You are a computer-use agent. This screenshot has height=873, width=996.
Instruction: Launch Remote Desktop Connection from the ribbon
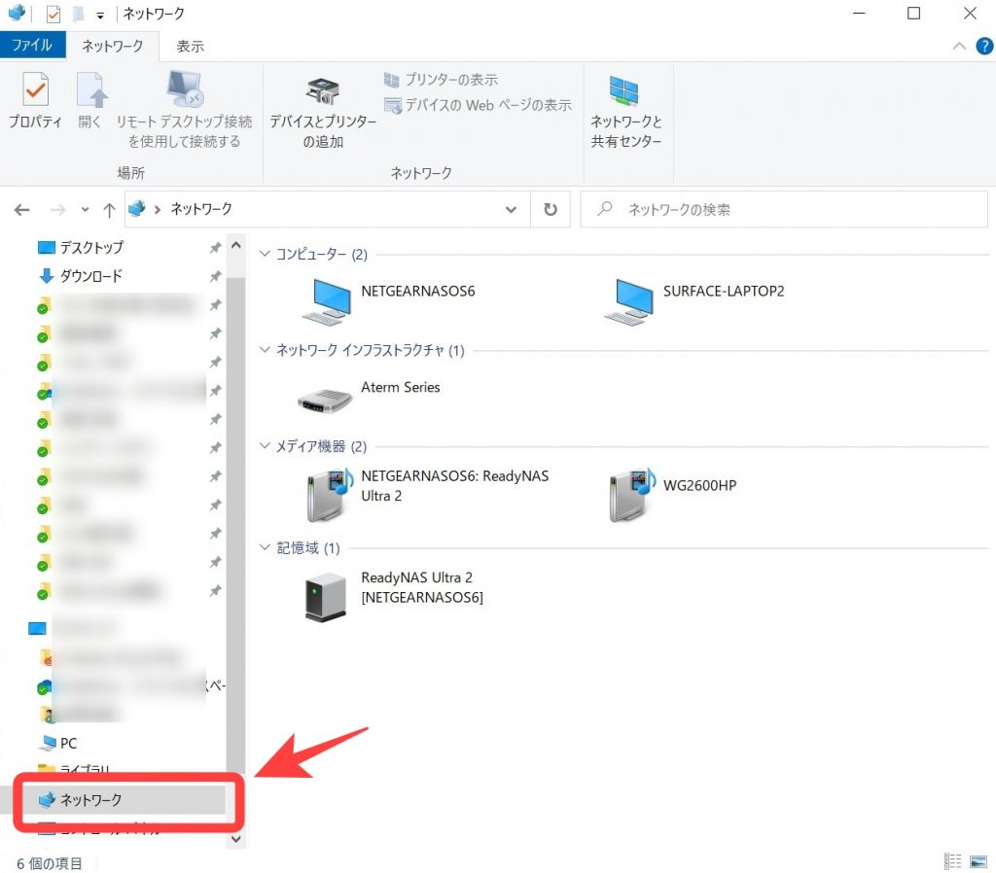[184, 107]
